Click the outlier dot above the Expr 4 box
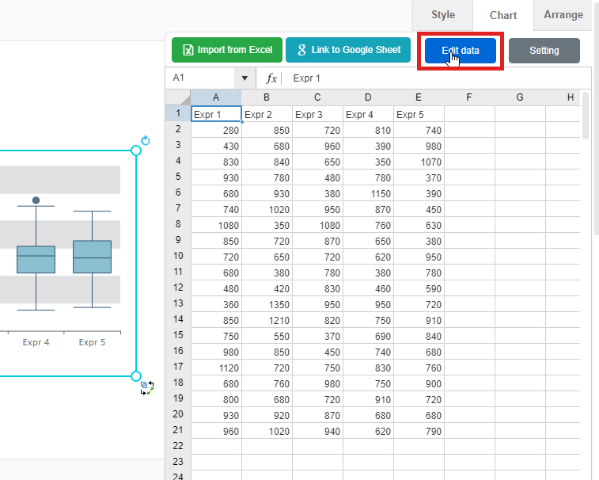599x480 pixels. click(36, 200)
